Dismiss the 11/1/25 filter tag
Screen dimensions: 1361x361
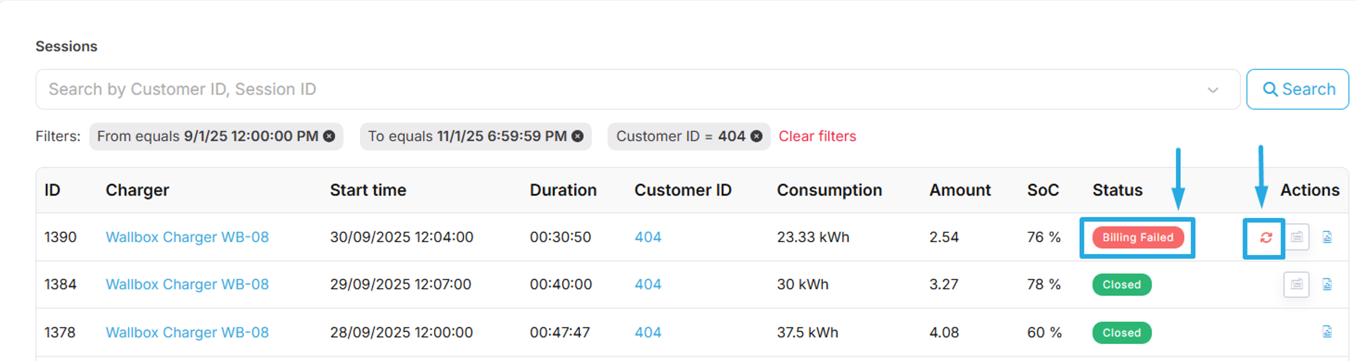[577, 136]
